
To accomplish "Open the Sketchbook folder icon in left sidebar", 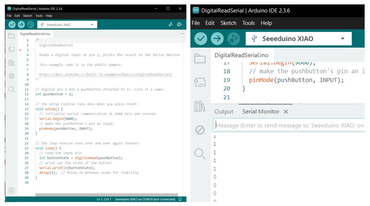I will click(11, 36).
